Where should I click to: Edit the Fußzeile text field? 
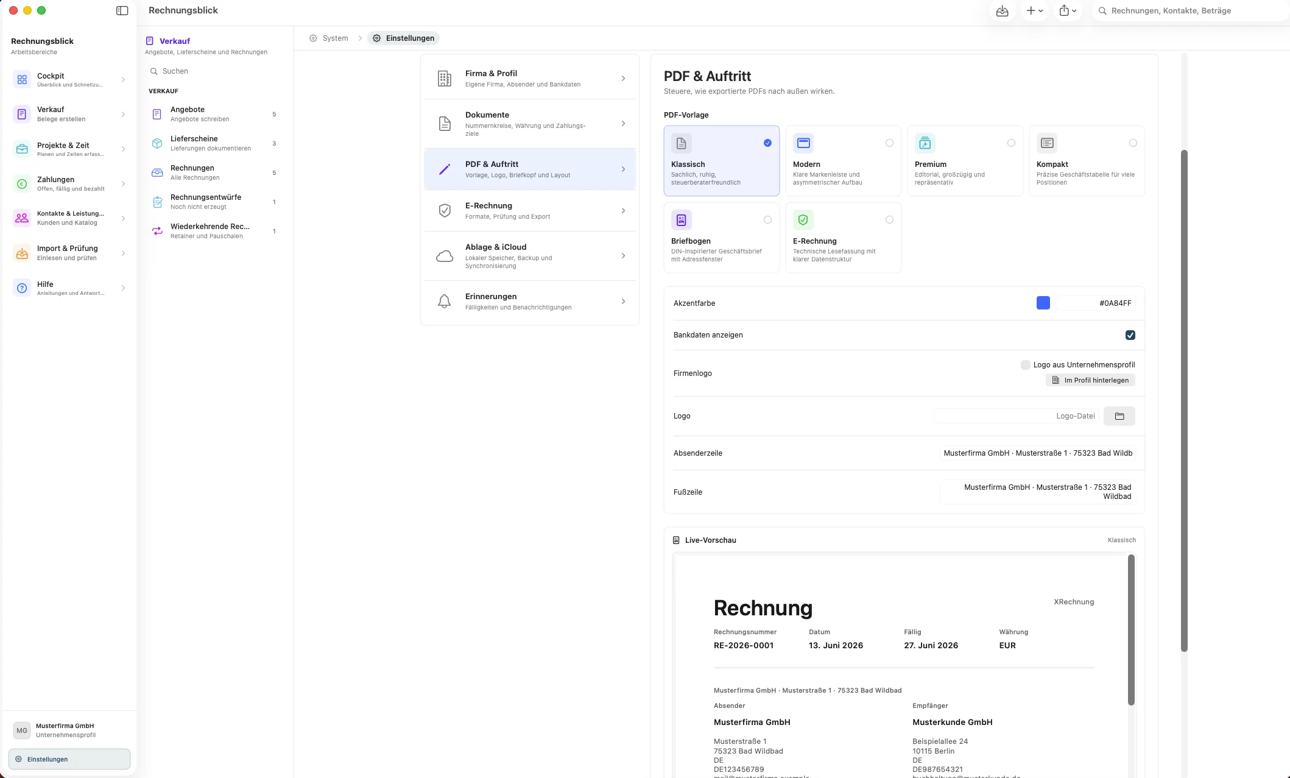pos(1038,492)
